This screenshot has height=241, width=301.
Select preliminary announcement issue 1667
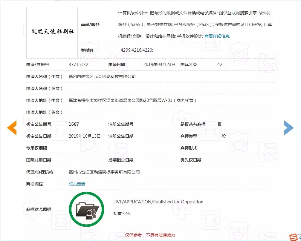[x=74, y=124]
